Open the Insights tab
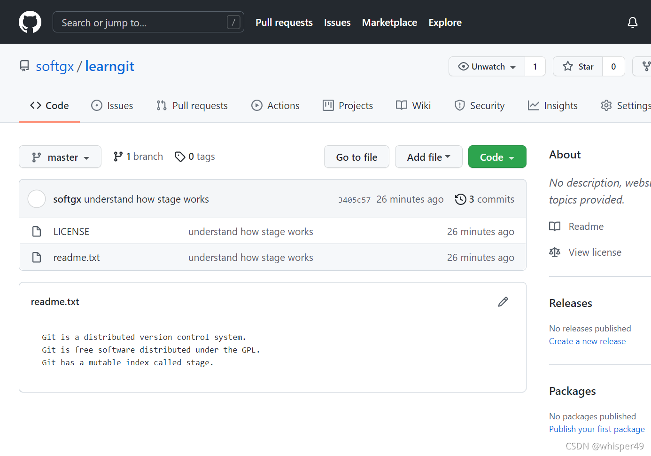 pyautogui.click(x=553, y=106)
